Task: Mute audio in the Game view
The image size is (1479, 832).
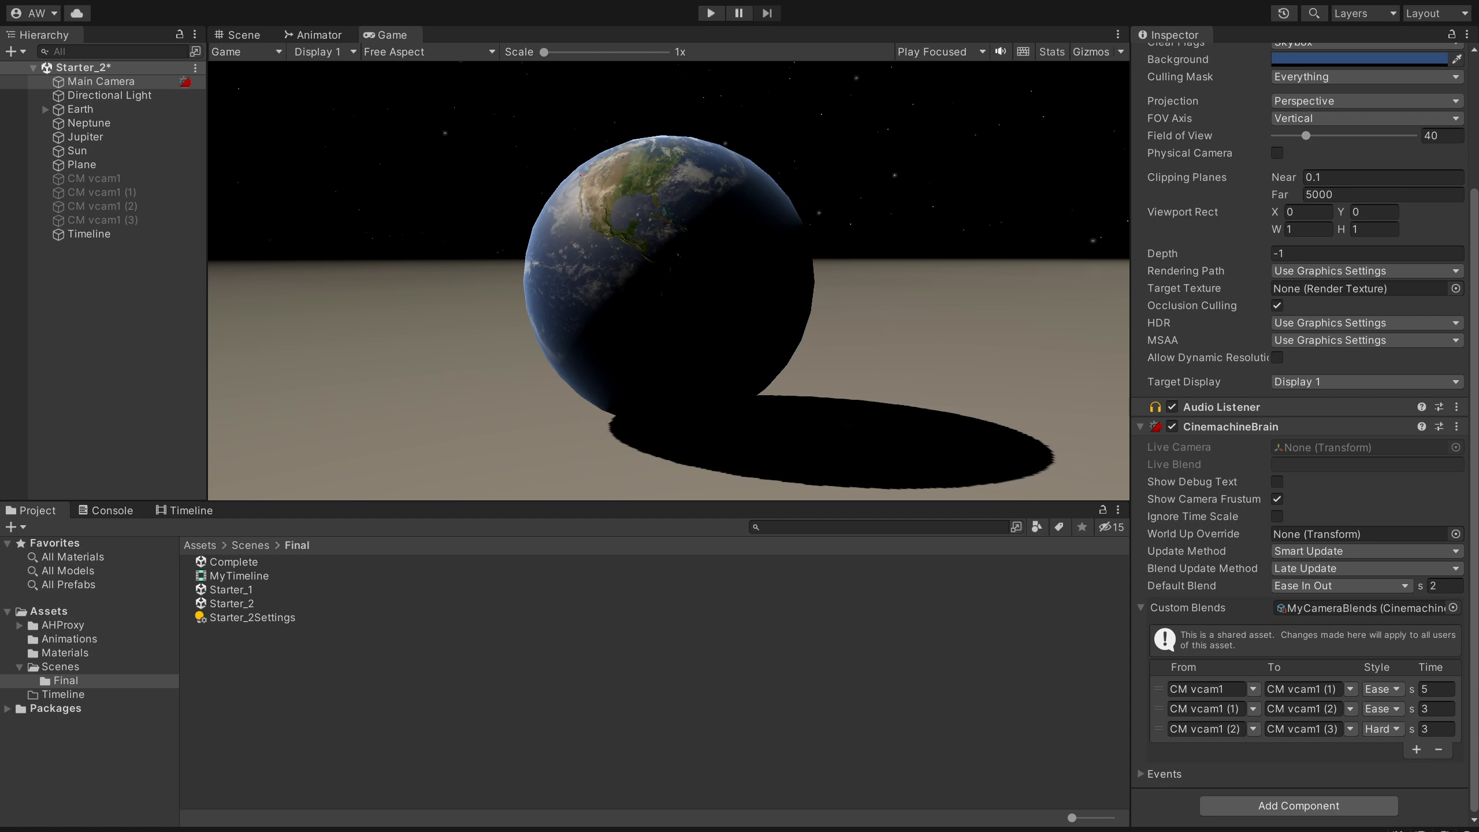Action: coord(1001,51)
